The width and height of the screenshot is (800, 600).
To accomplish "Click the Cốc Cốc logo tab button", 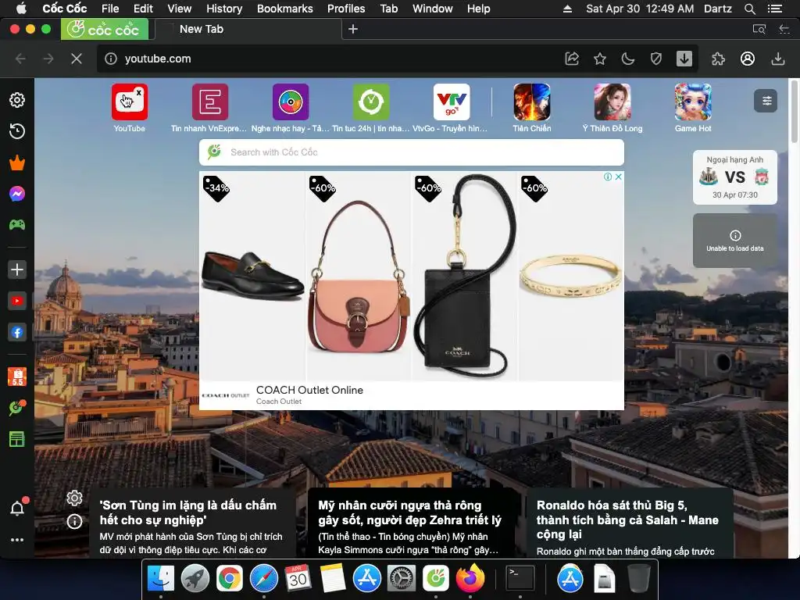I will click(105, 29).
